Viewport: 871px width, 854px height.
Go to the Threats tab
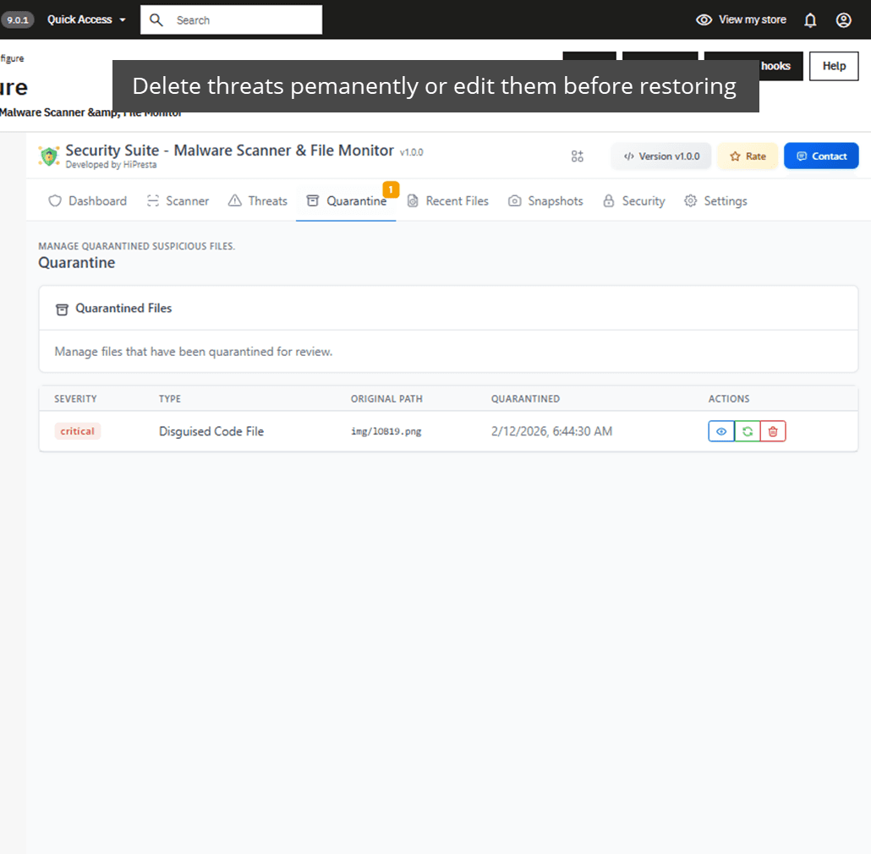pos(258,201)
